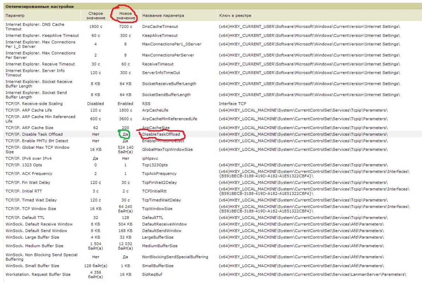Click the SizReqBuf parameter name

[x=152, y=275]
